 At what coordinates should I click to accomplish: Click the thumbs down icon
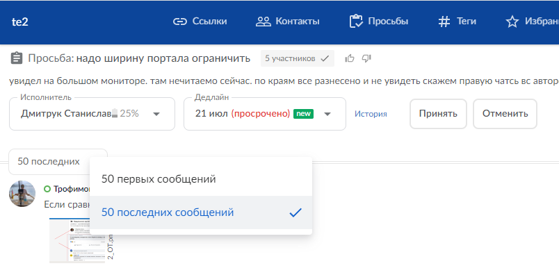366,58
